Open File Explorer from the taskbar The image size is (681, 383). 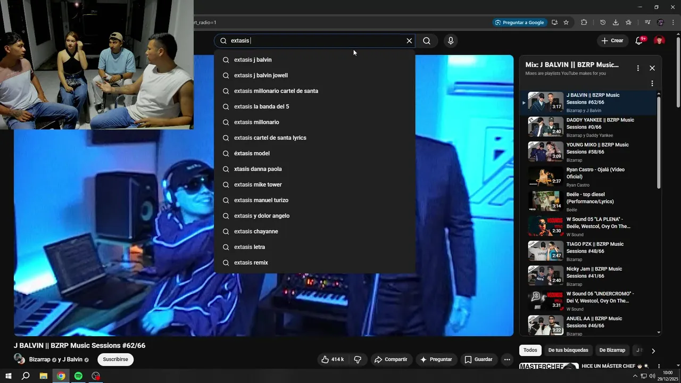pos(44,376)
